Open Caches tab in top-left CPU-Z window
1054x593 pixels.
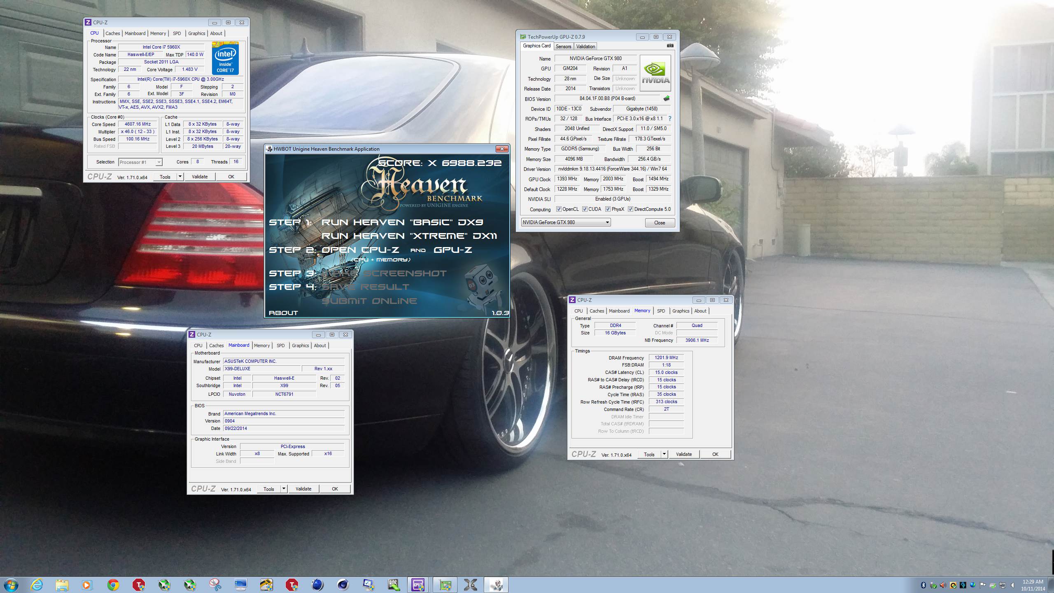pyautogui.click(x=112, y=33)
